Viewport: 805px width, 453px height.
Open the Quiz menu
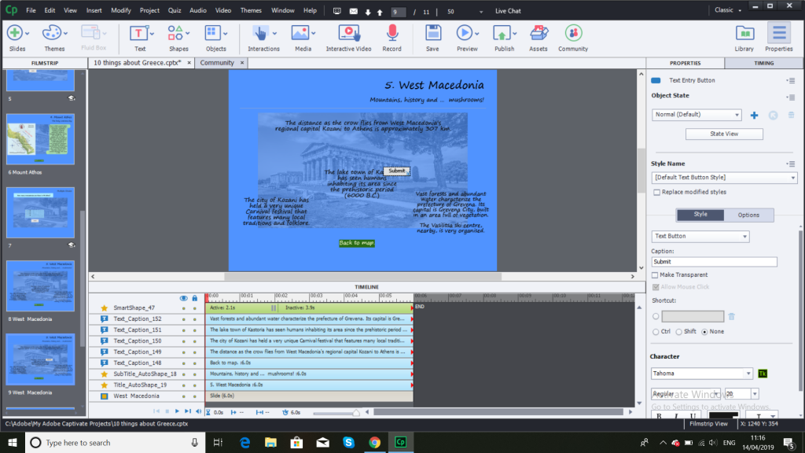click(x=175, y=10)
